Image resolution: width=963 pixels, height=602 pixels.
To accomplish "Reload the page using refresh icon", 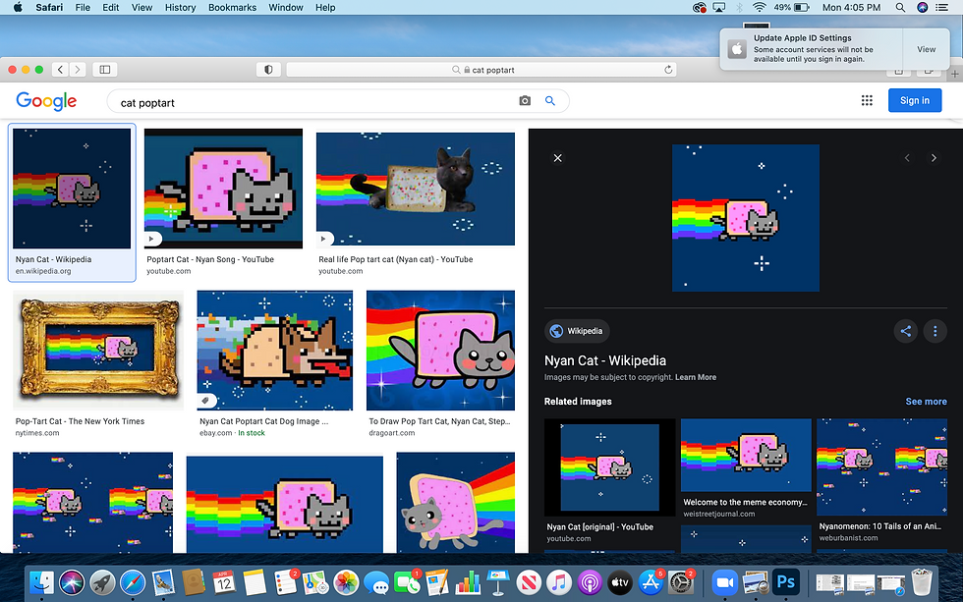I will [x=668, y=70].
